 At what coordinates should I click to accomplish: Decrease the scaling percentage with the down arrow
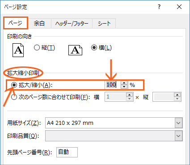coord(124,87)
